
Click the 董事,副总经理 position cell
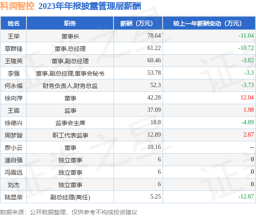[70, 61]
